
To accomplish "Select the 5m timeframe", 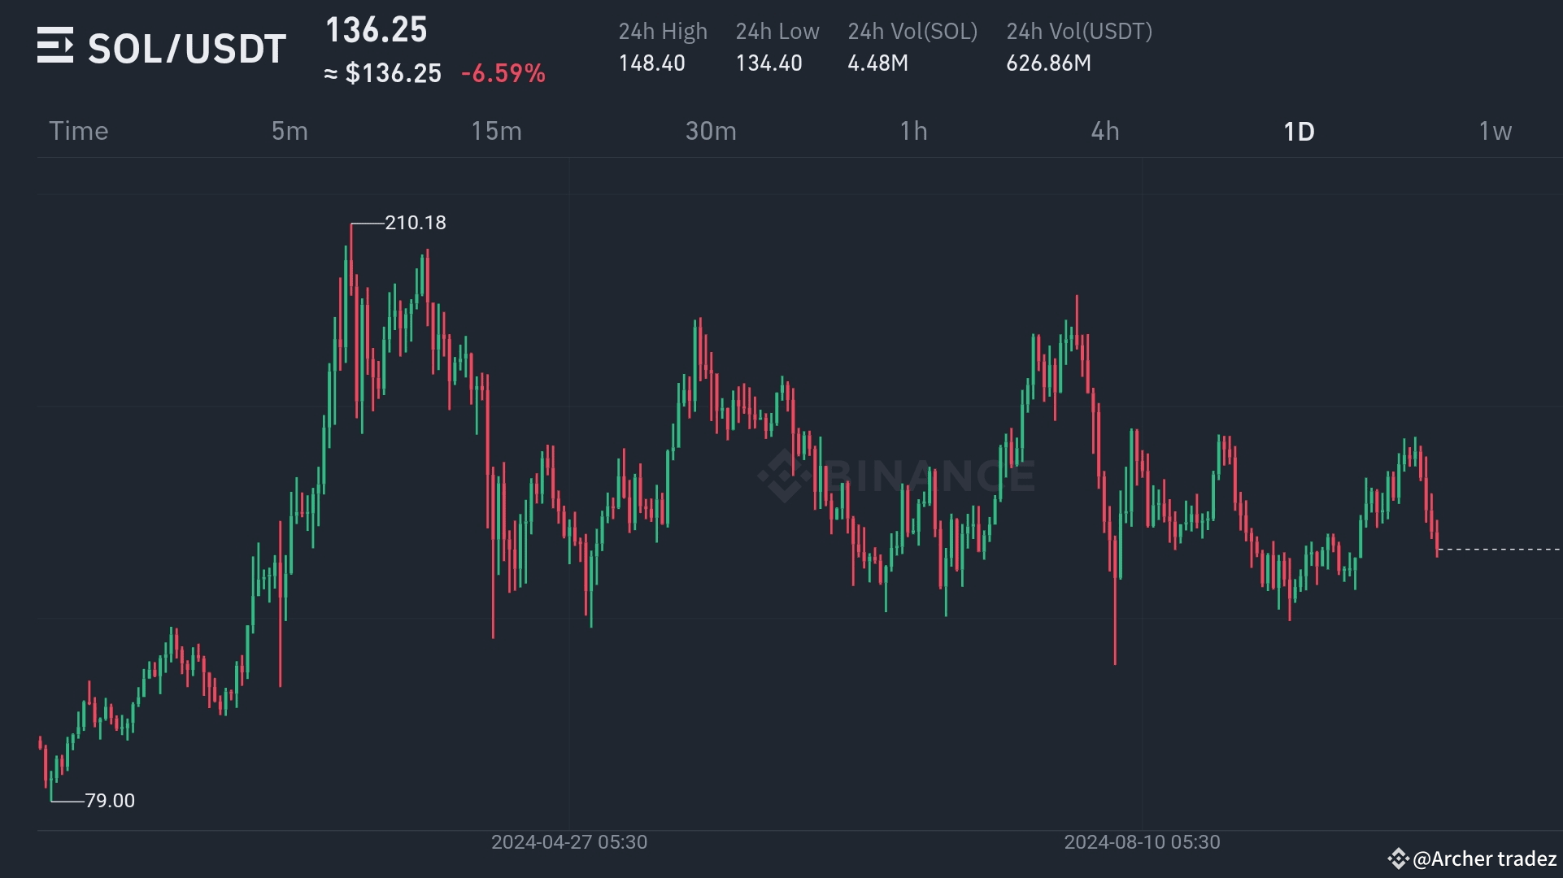I will point(290,131).
